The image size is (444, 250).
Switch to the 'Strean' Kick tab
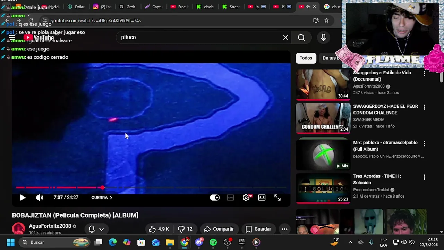[x=231, y=7]
